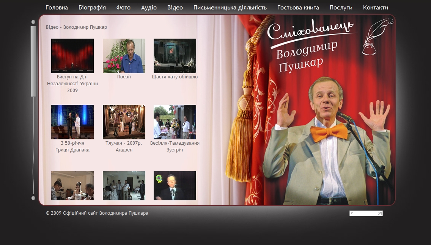Click the scrollbar's bottom circle control
This screenshot has width=431, height=245.
point(33,198)
